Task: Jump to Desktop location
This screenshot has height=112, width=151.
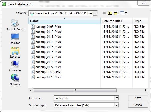Action: [x=15, y=39]
